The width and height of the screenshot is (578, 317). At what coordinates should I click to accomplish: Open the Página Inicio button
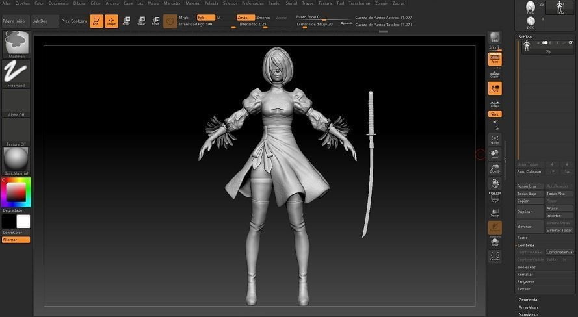coord(14,21)
